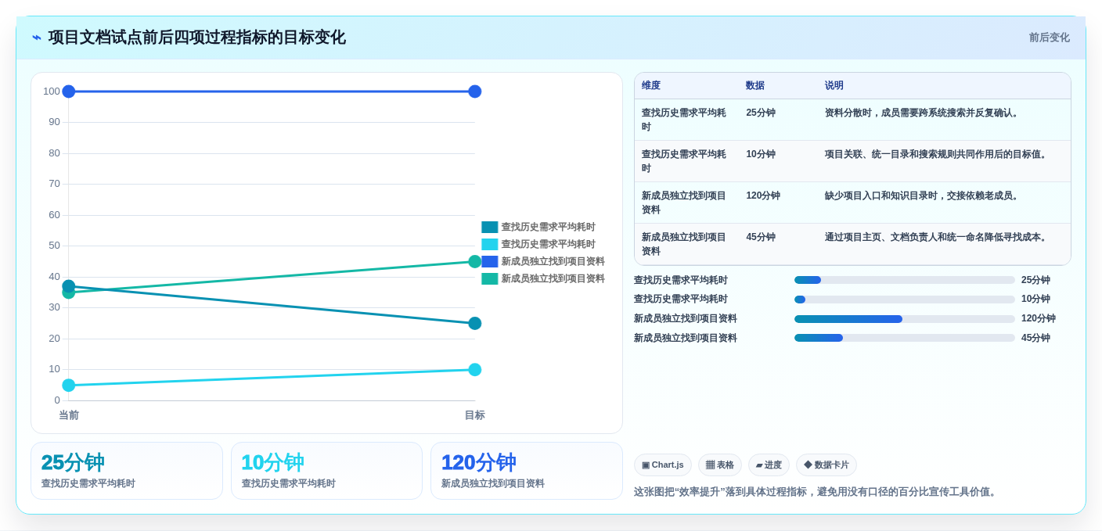Click the 目标 x-axis label
The height and width of the screenshot is (531, 1102).
[475, 415]
